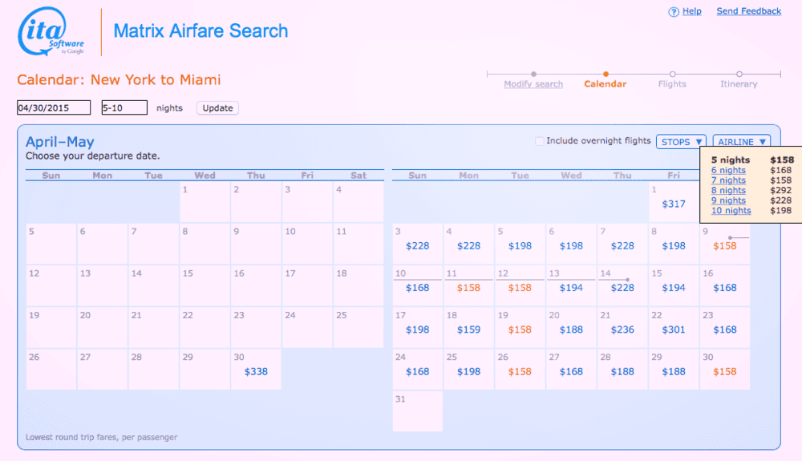Click the Help question mark icon
Screen dimensions: 802x461
[674, 12]
